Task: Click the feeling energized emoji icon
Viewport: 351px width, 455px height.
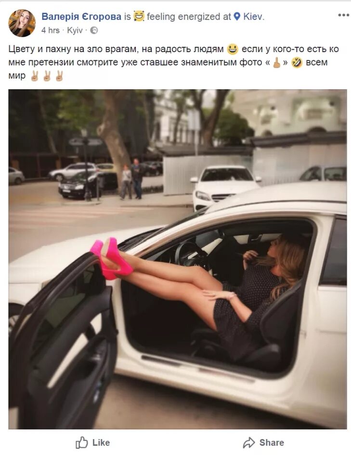Action: [139, 16]
